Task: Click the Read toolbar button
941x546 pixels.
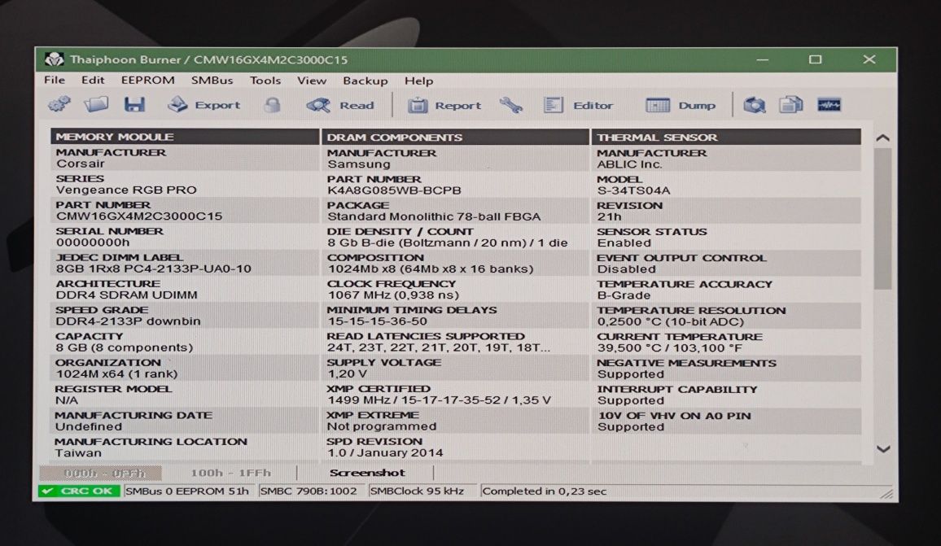Action: point(340,106)
